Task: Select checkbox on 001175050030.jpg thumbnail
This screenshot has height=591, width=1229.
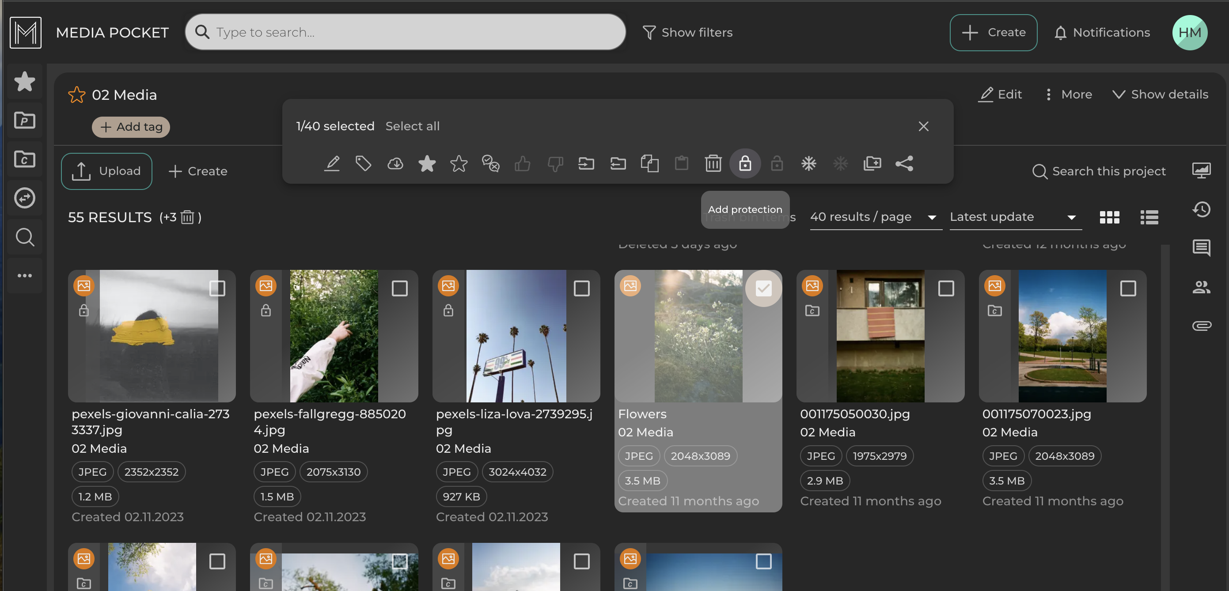Action: click(945, 288)
